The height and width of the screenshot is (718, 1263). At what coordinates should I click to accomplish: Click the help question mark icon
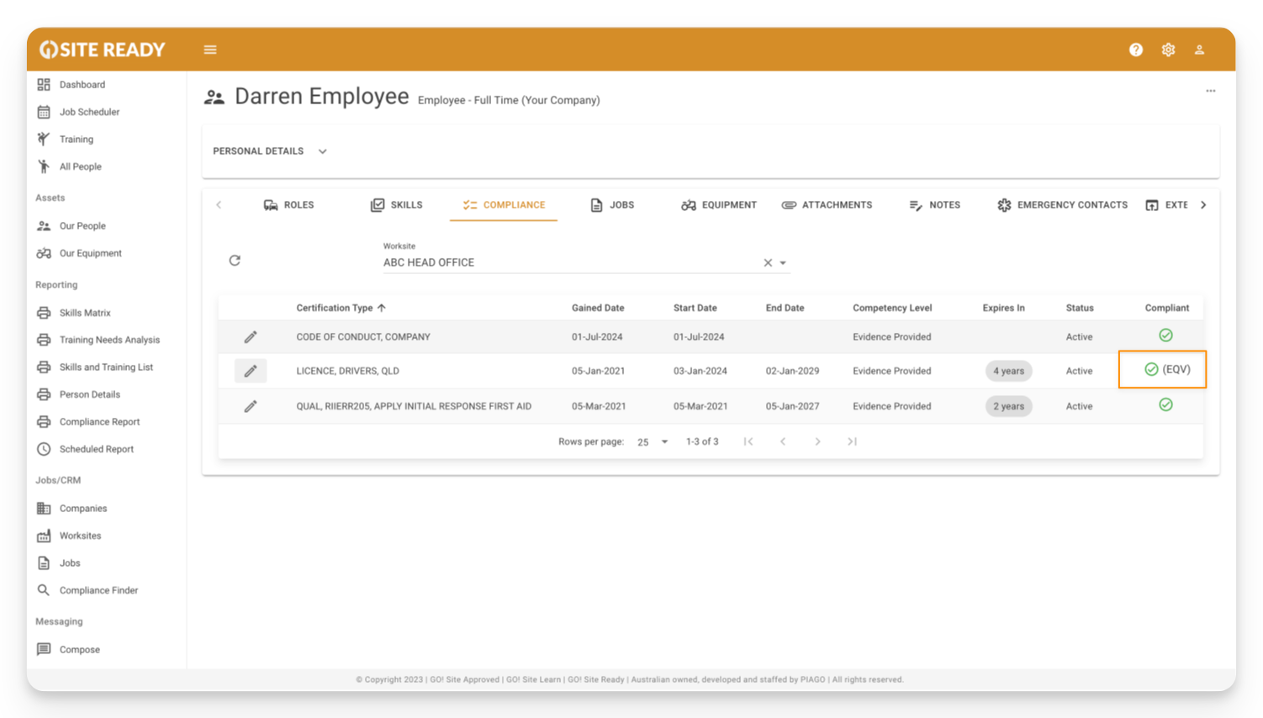(x=1136, y=50)
